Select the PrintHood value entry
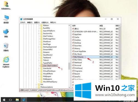 coord(78,68)
